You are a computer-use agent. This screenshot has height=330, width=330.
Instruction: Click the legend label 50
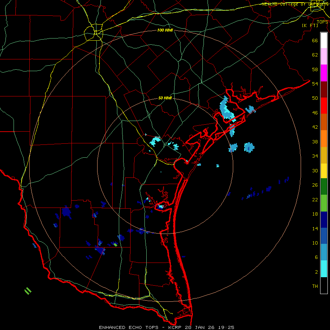pyautogui.click(x=315, y=98)
